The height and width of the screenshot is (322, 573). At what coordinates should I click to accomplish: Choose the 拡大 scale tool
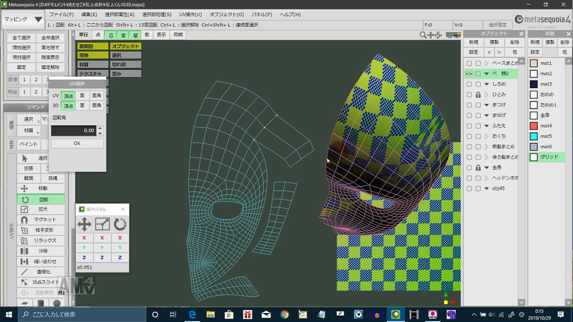[x=43, y=209]
